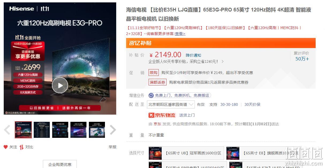
Task: Choose the 65英寸 U8 size option
Action: [186, 153]
